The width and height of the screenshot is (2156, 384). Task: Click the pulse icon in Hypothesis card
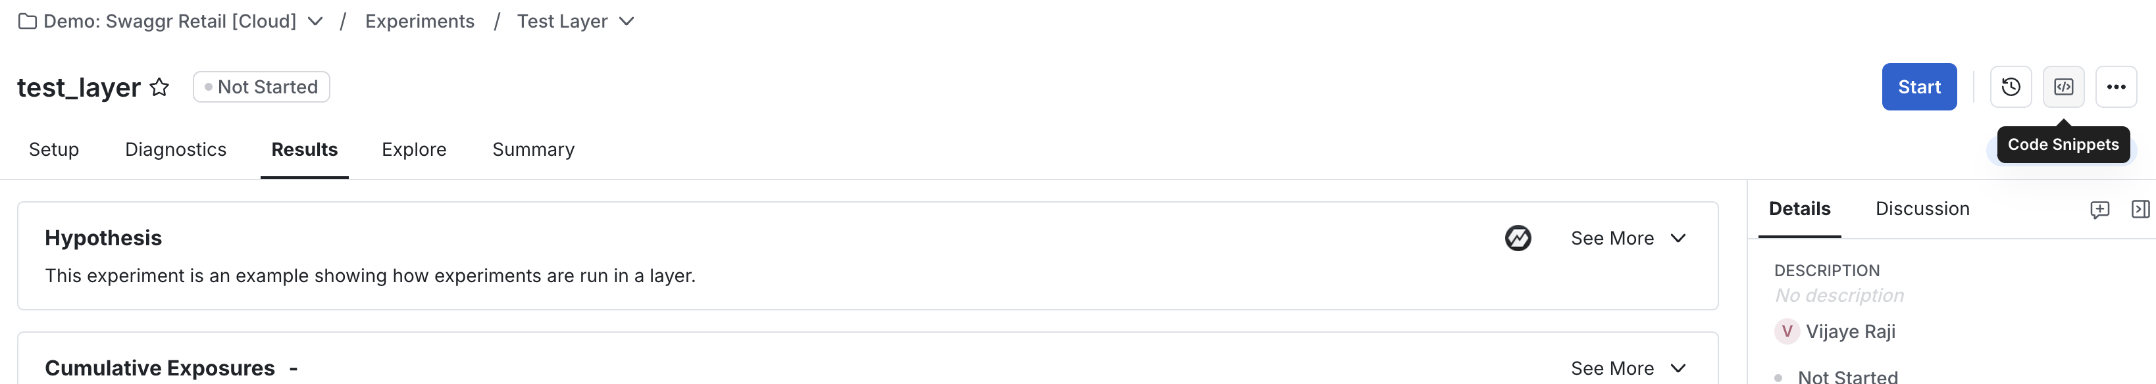point(1518,239)
